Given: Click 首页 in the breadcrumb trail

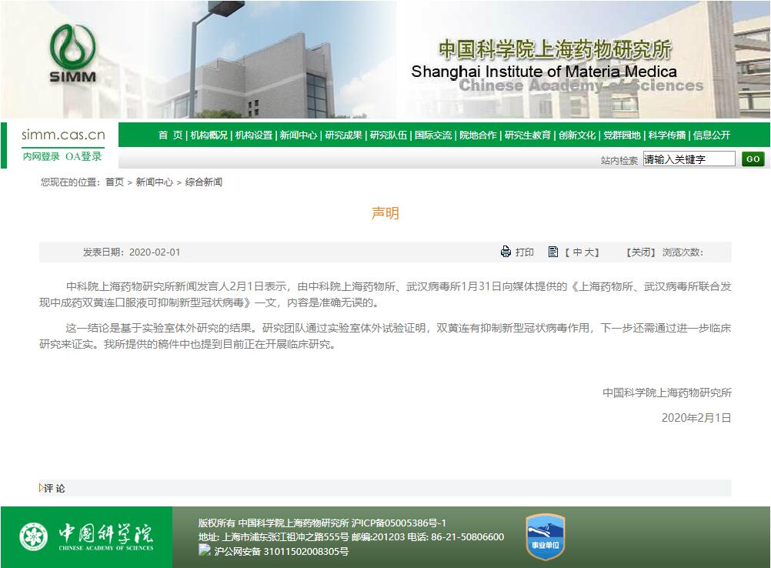Looking at the screenshot, I should click(x=115, y=182).
